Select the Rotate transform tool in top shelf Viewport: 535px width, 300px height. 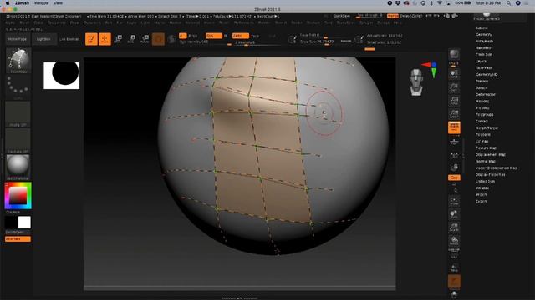(x=145, y=39)
